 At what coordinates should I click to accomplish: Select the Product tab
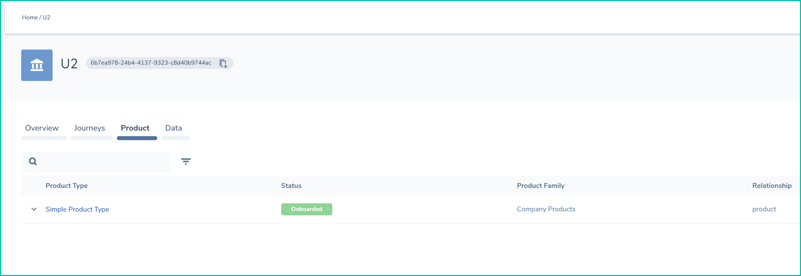pyautogui.click(x=135, y=128)
